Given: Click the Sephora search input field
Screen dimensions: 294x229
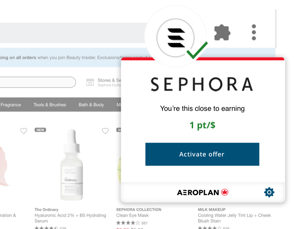Looking at the screenshot, I should click(x=38, y=82).
